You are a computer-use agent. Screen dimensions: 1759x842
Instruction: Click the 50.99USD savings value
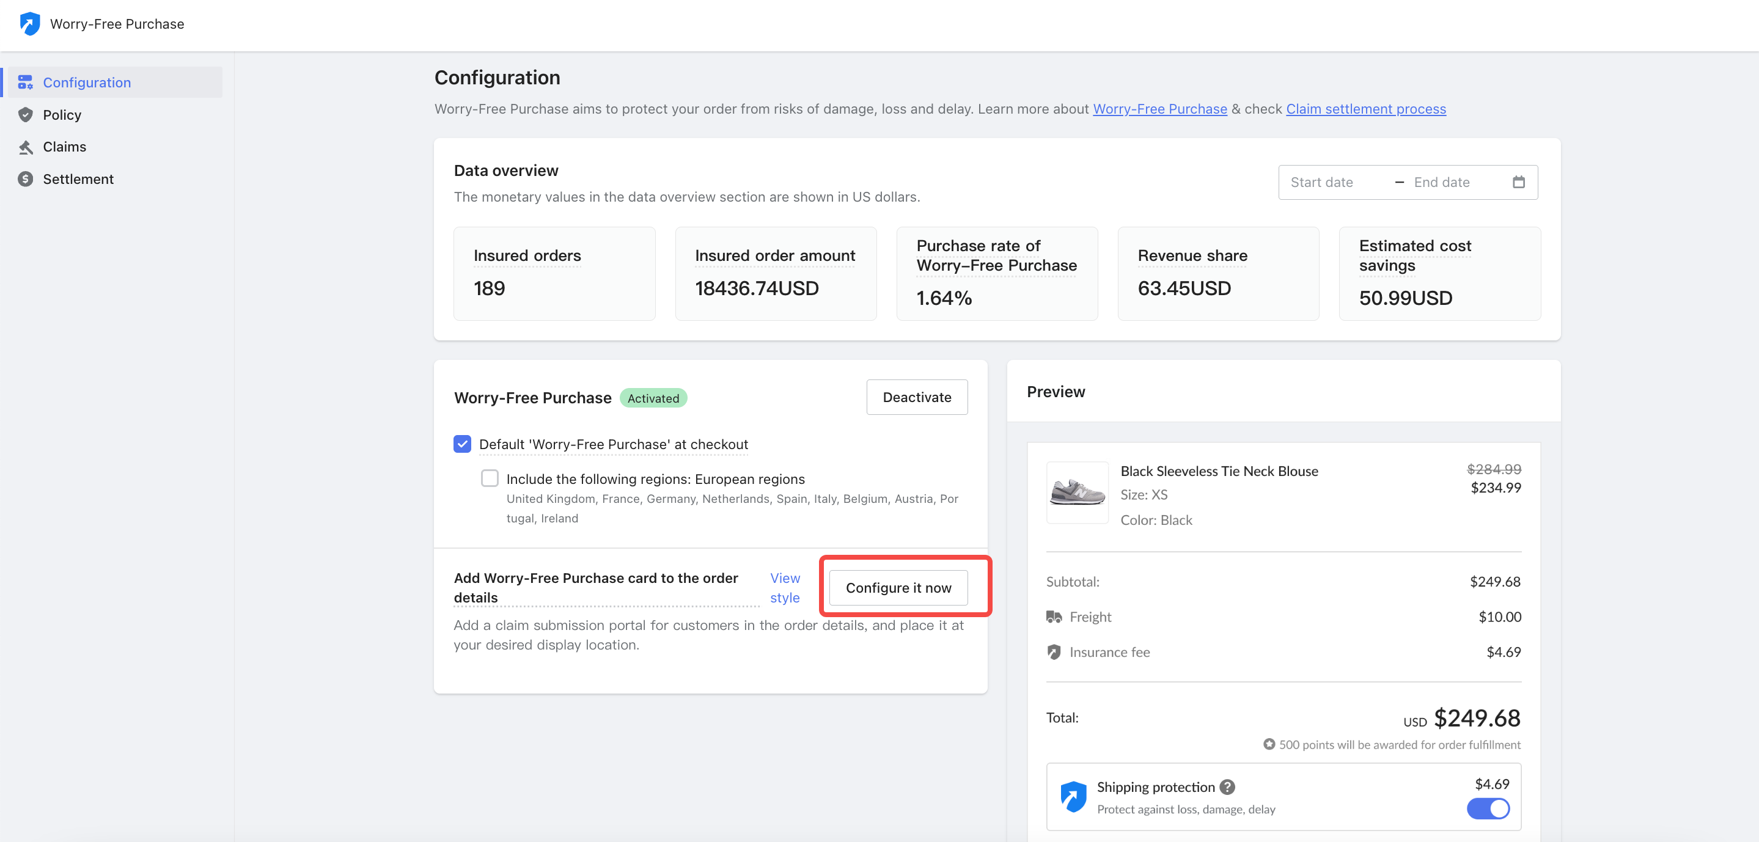1405,298
